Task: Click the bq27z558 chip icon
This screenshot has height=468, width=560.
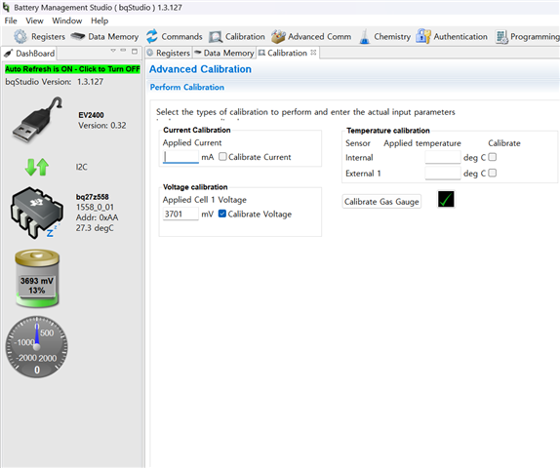Action: [37, 213]
